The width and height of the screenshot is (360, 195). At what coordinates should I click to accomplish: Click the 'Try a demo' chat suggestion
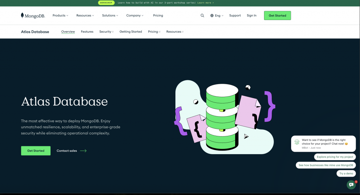tap(346, 174)
